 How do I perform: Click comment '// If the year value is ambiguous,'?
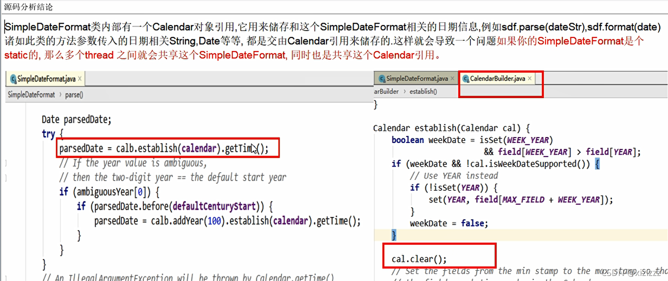coord(133,163)
